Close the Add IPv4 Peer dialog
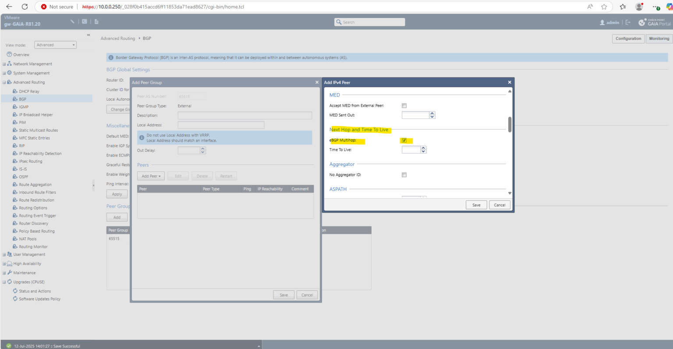 pyautogui.click(x=510, y=82)
